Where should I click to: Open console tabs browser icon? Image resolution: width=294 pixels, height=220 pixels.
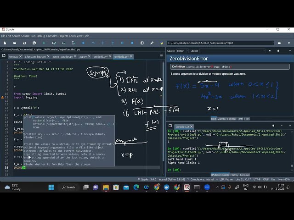[x=170, y=126]
